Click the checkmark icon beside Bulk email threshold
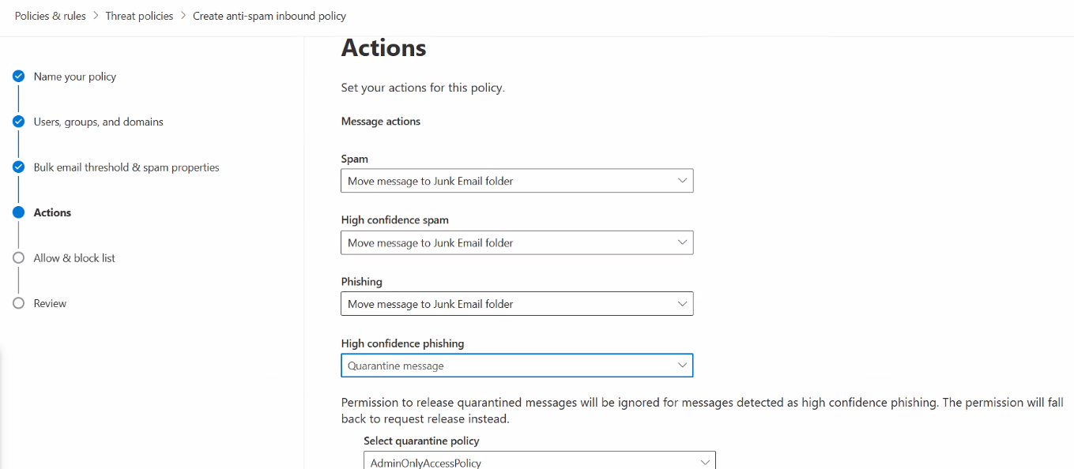Screen dimensions: 1074x469 18,167
